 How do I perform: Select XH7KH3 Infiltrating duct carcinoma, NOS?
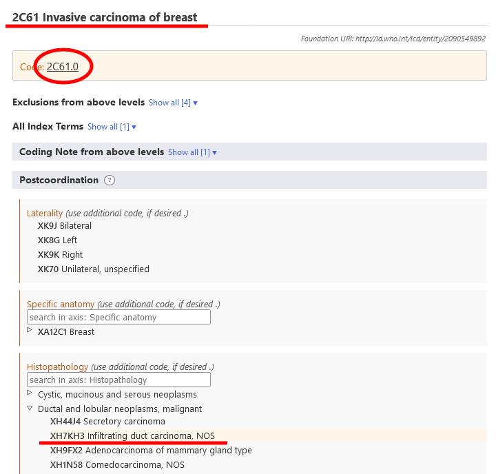(x=132, y=436)
